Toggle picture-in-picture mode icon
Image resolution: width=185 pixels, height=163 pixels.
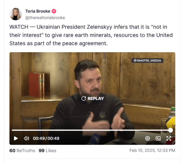click(158, 138)
